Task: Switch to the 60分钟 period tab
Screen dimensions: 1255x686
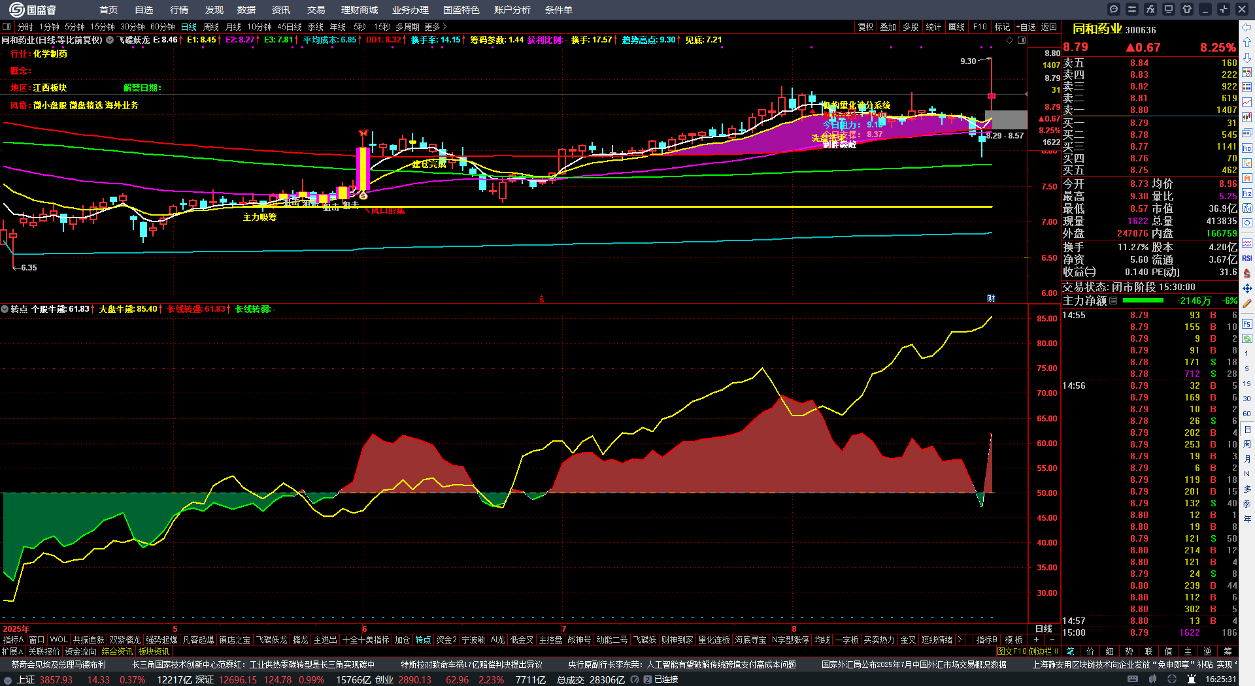Action: (163, 27)
